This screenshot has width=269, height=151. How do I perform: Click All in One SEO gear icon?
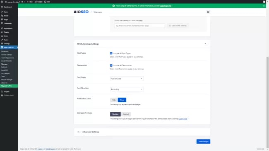tap(2, 47)
